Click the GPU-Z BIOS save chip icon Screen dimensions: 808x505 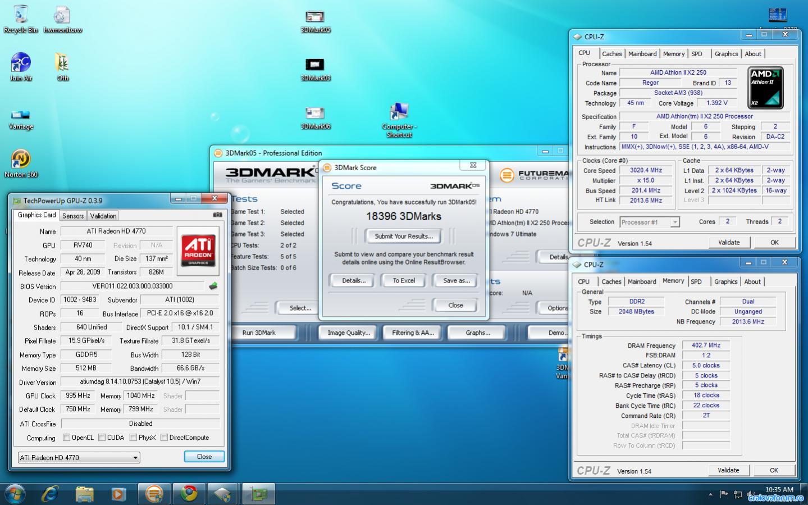213,286
